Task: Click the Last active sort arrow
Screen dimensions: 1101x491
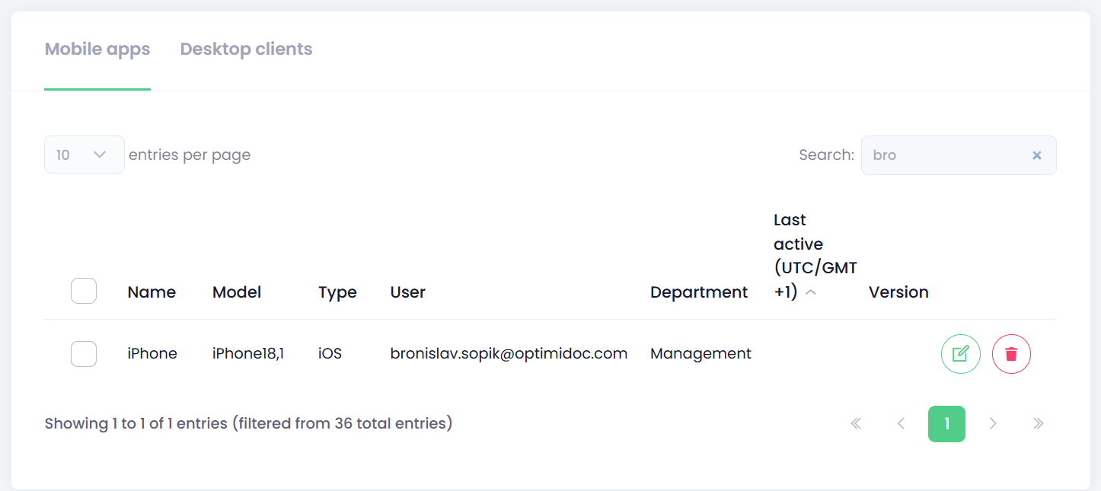Action: point(811,293)
